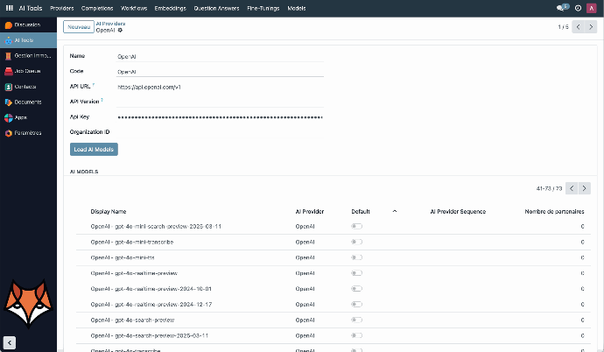The height and width of the screenshot is (352, 604).
Task: Click the Nouveau button
Action: tap(79, 26)
